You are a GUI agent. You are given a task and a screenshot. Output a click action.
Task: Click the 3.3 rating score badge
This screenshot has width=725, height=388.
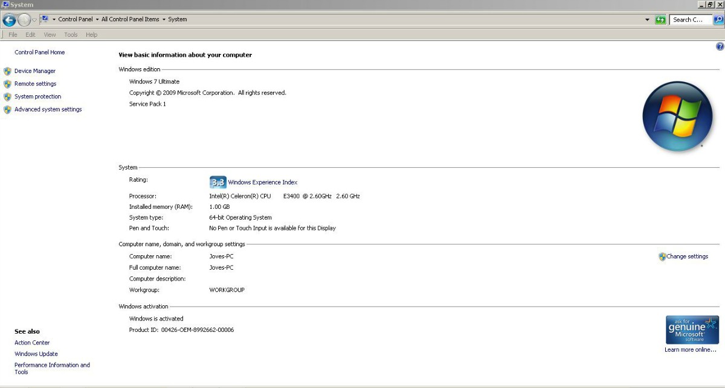pyautogui.click(x=217, y=182)
